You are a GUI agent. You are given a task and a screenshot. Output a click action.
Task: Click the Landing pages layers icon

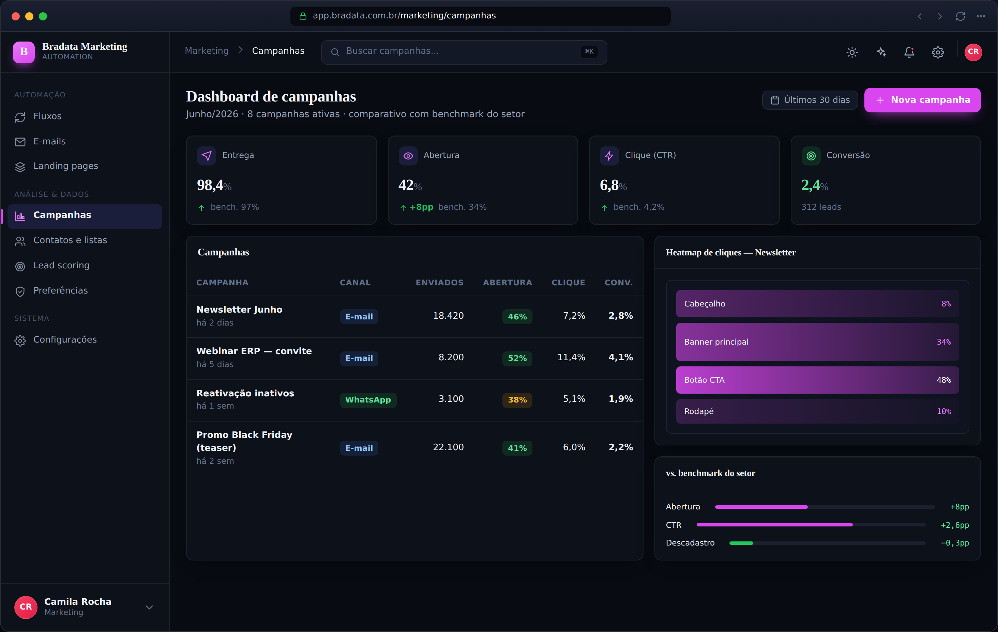[x=20, y=167]
